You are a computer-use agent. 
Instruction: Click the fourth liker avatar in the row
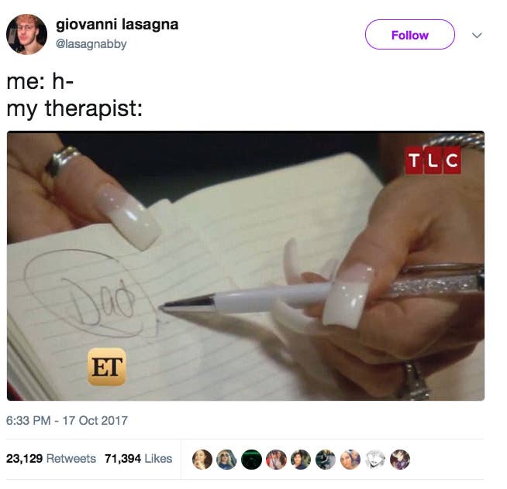click(276, 460)
